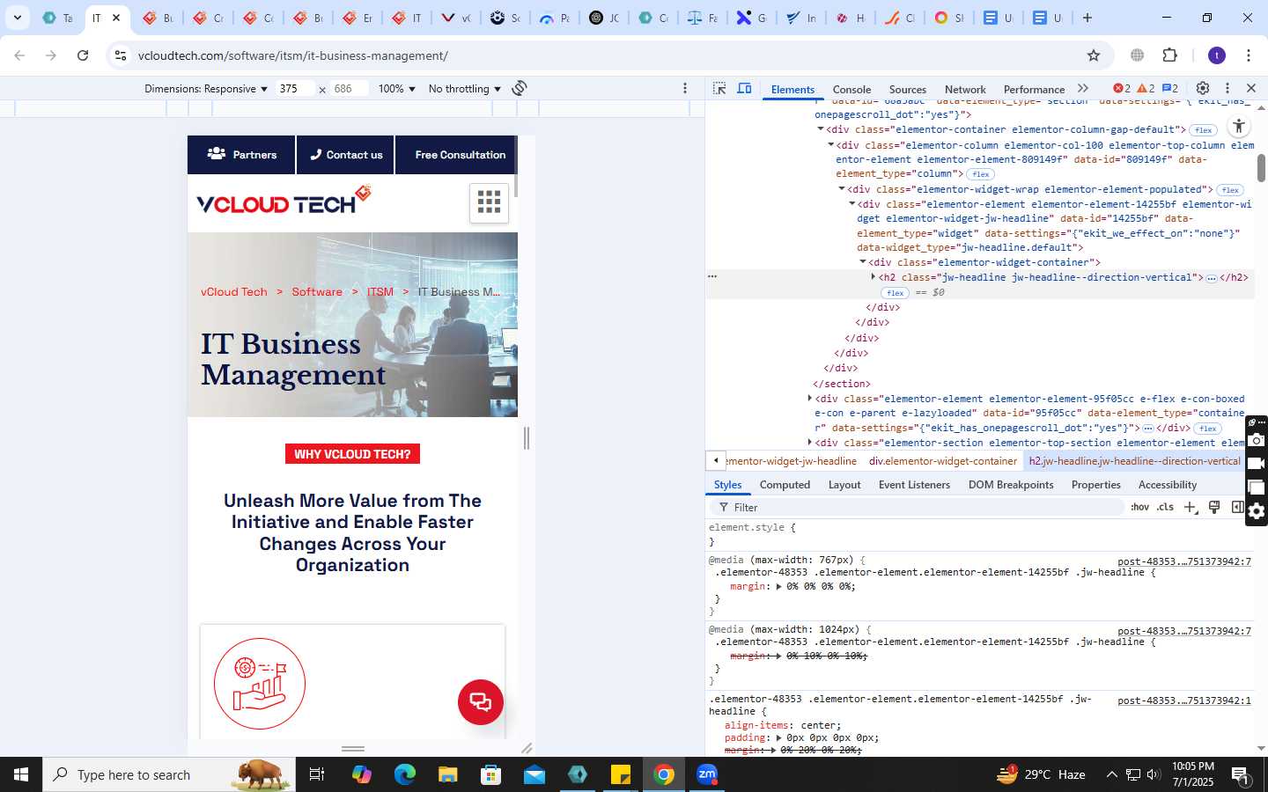Image resolution: width=1268 pixels, height=792 pixels.
Task: Open device toolbar more options menu
Action: coord(685,88)
